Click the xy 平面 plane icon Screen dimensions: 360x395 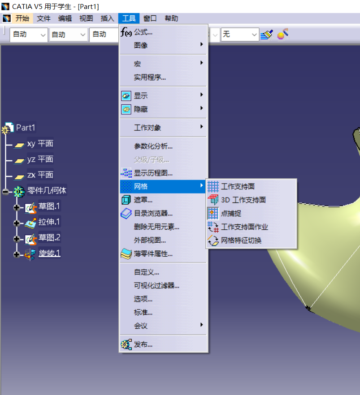(19, 145)
